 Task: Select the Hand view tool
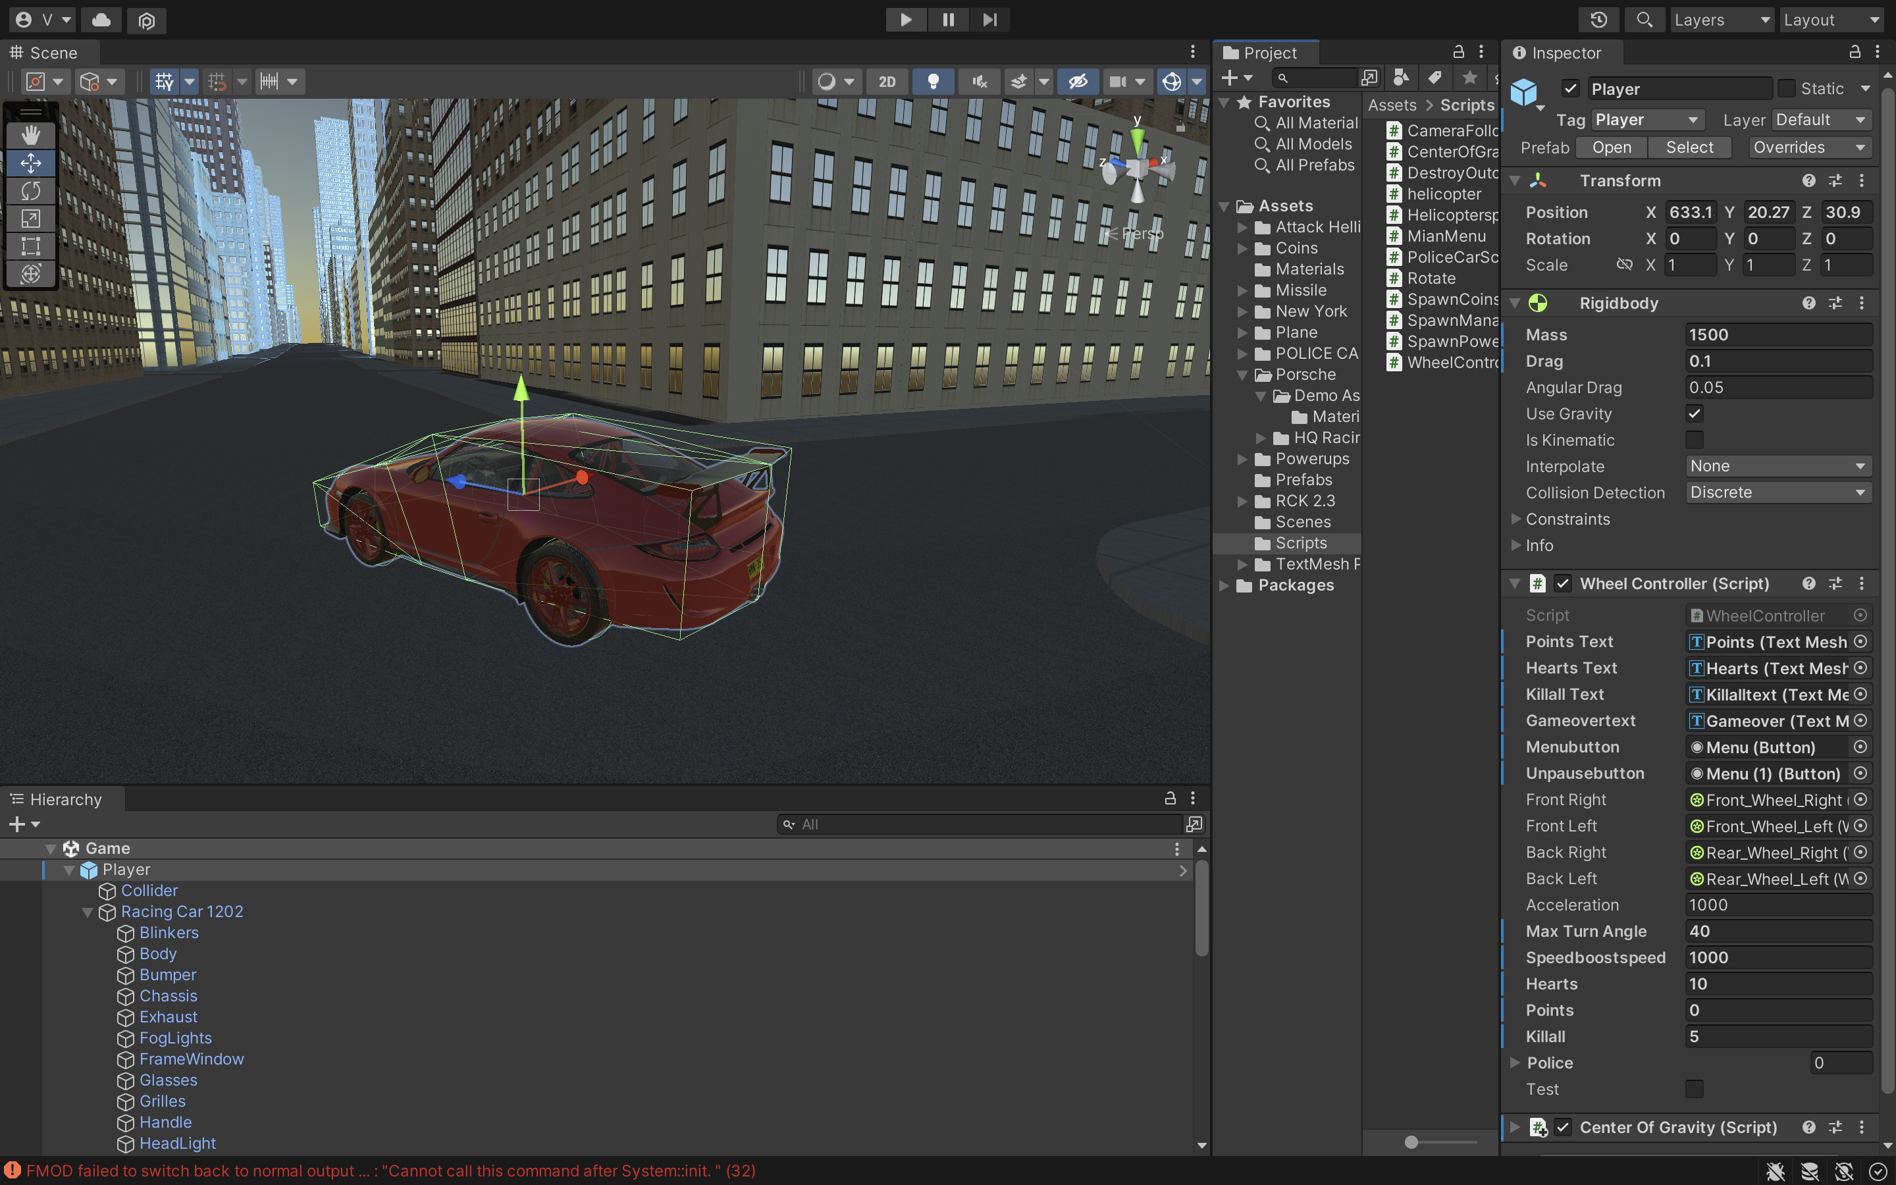[x=30, y=135]
